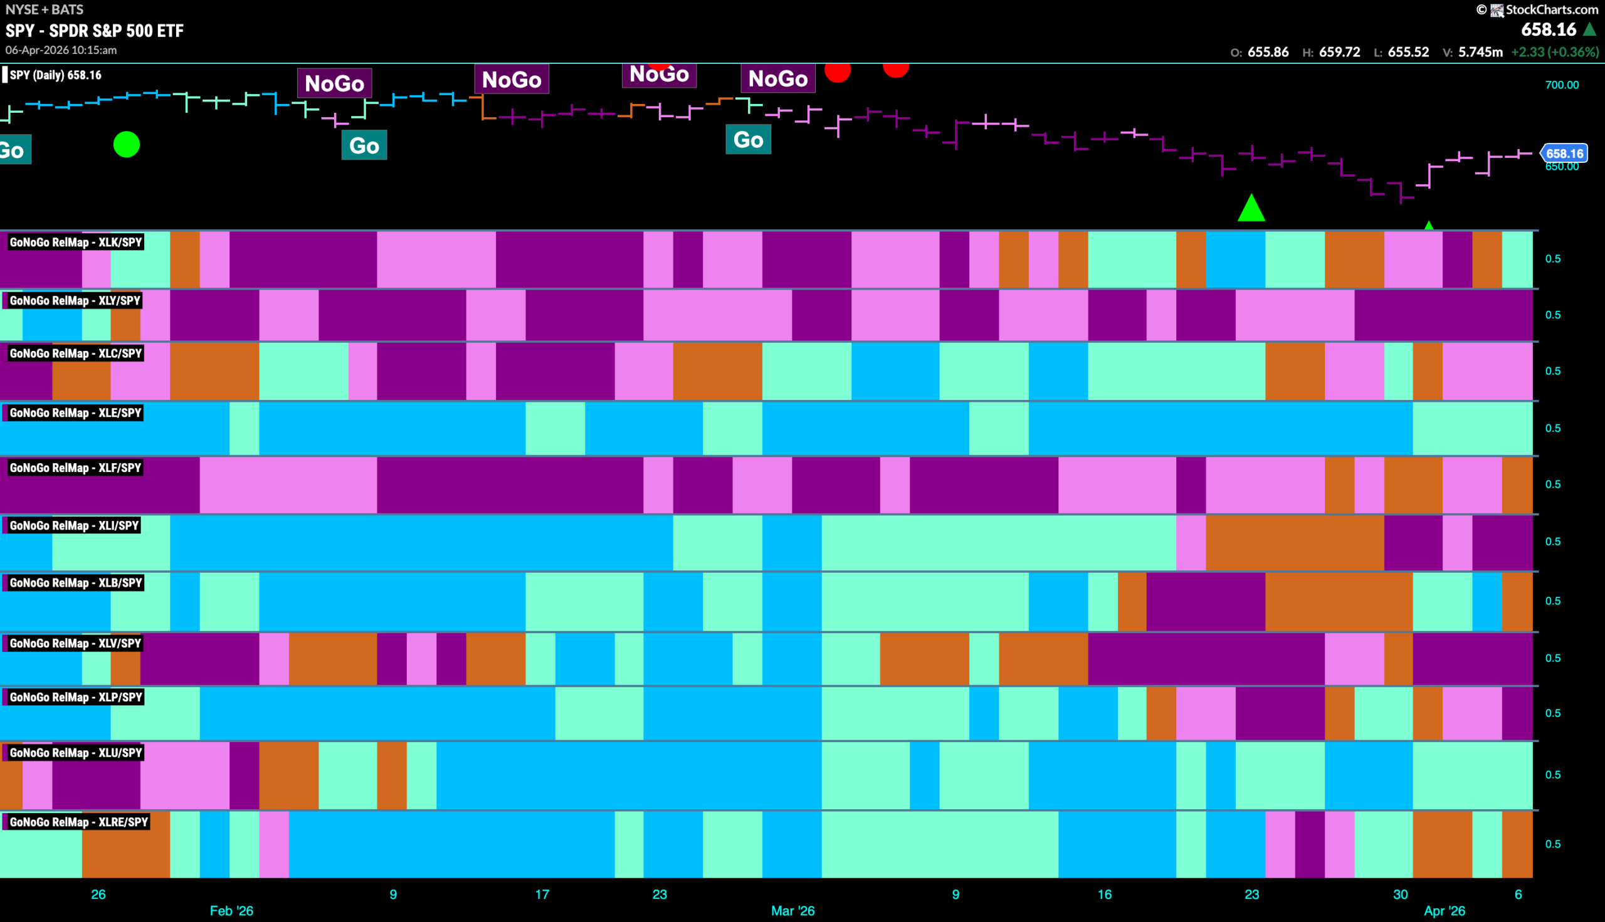This screenshot has width=1605, height=922.
Task: Click the Mar '26 month label on date axis
Action: click(793, 911)
